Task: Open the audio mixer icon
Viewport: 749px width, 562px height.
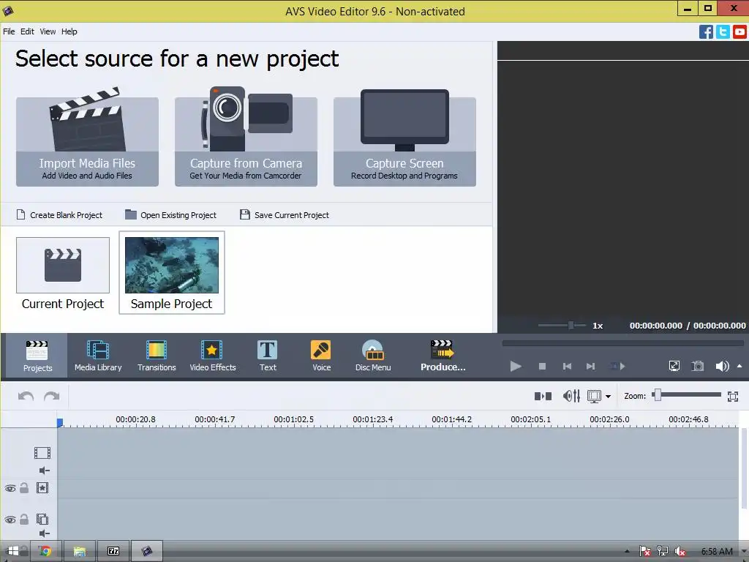Action: (571, 396)
